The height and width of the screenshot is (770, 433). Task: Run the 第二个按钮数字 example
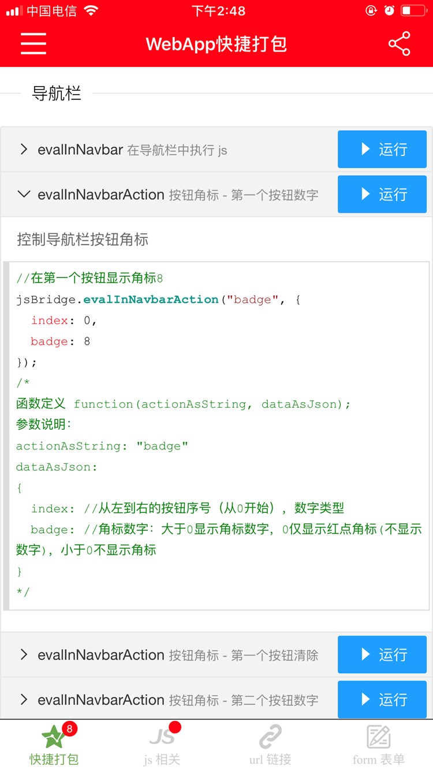click(x=382, y=700)
